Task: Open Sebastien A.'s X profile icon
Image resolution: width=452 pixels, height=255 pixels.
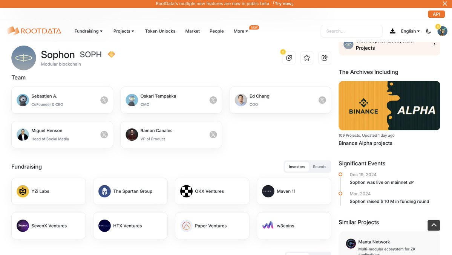Action: click(x=104, y=100)
